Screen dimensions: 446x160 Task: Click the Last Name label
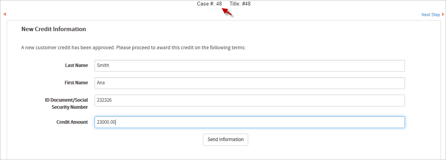point(76,65)
